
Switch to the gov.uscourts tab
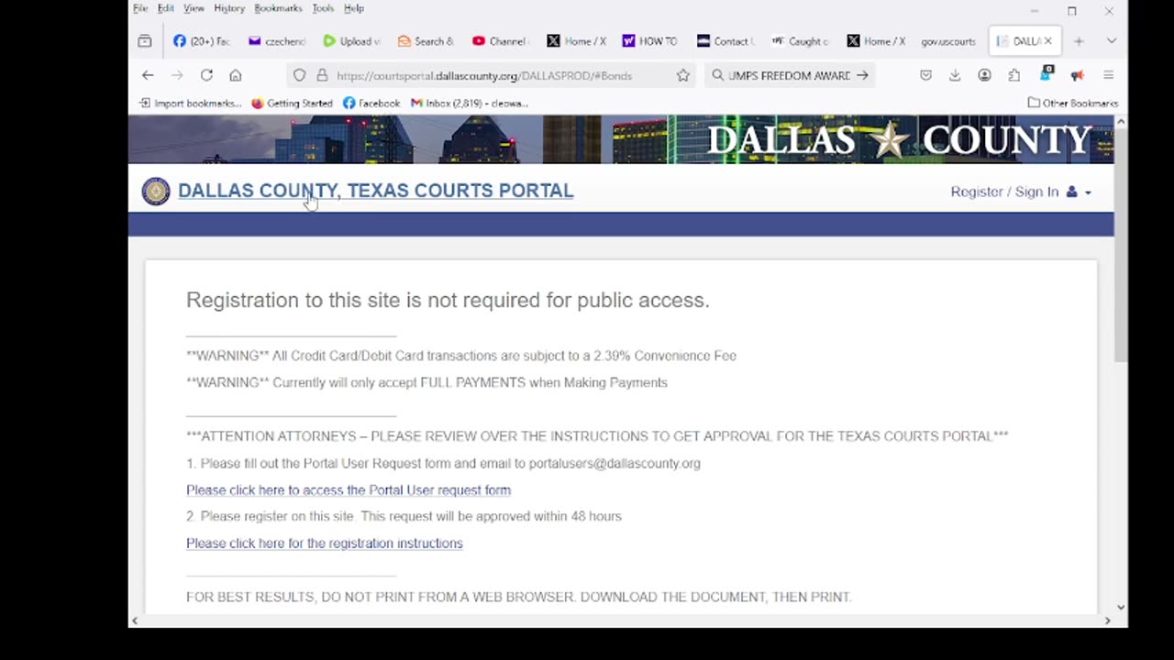tap(949, 41)
